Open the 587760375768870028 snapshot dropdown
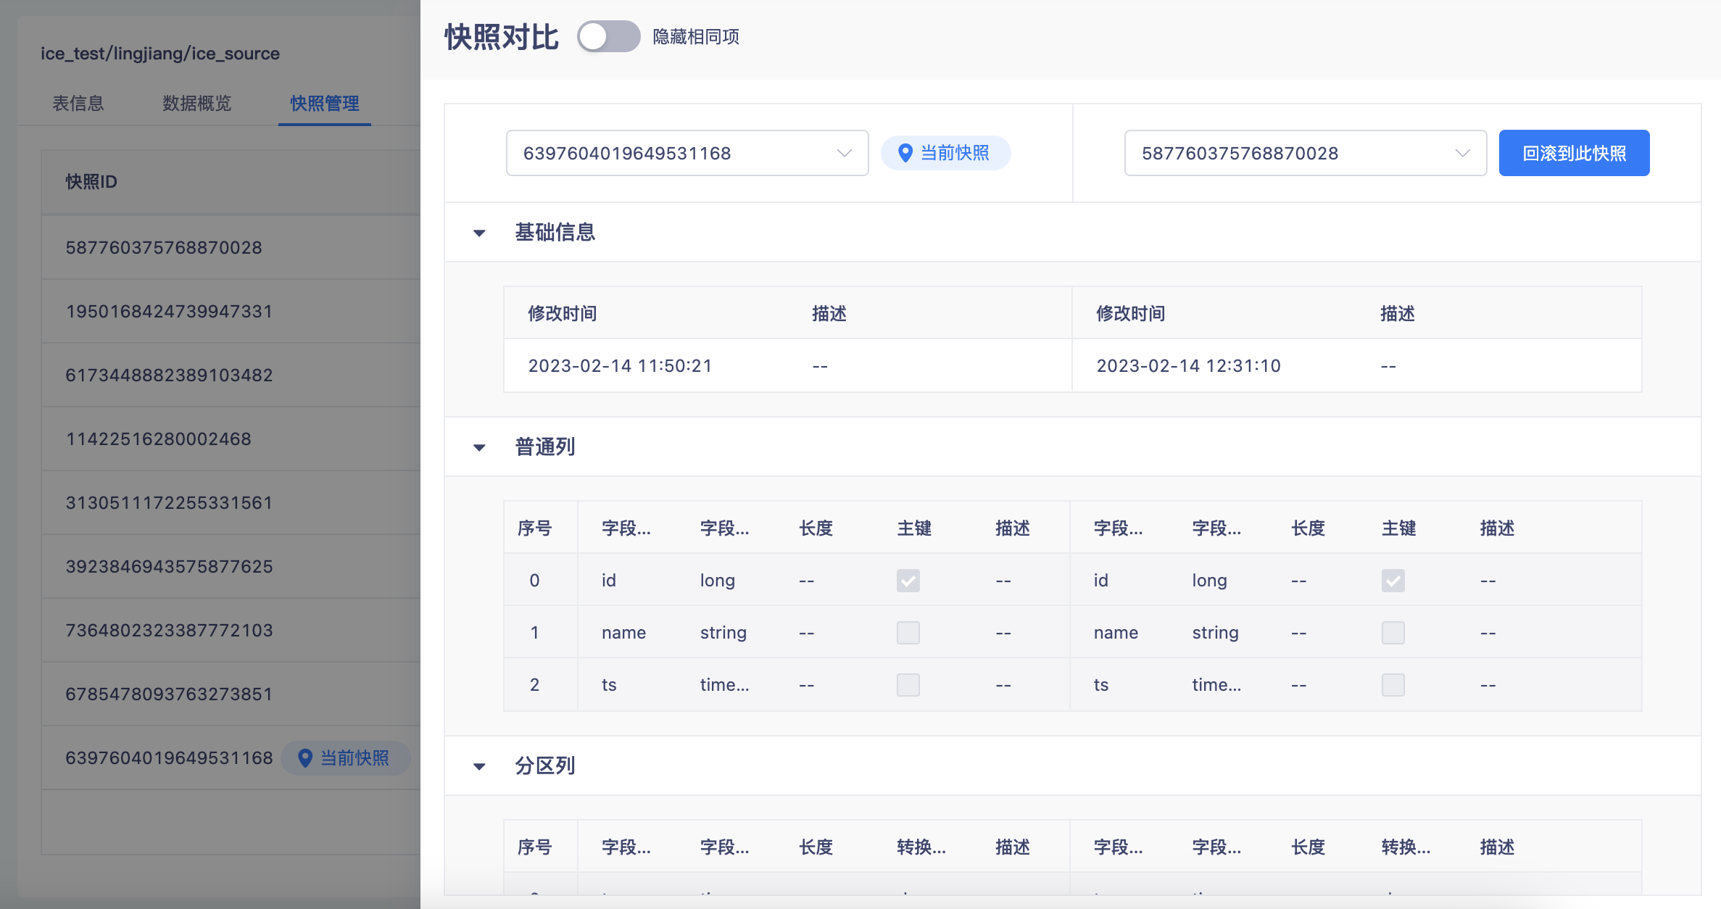Image resolution: width=1721 pixels, height=909 pixels. tap(1305, 153)
